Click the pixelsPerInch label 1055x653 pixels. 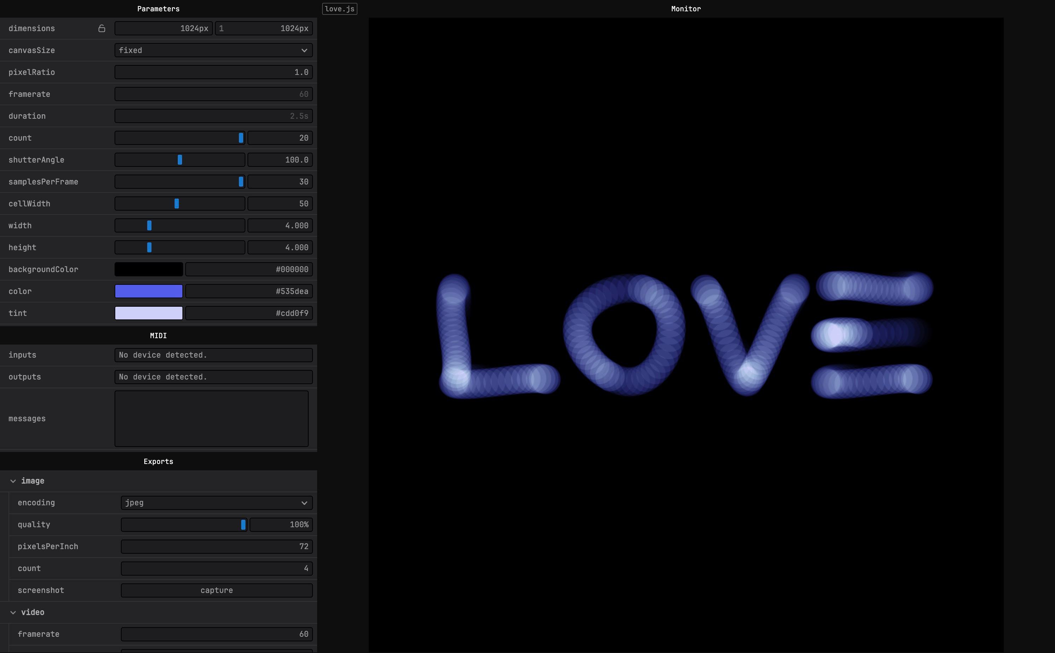point(48,547)
